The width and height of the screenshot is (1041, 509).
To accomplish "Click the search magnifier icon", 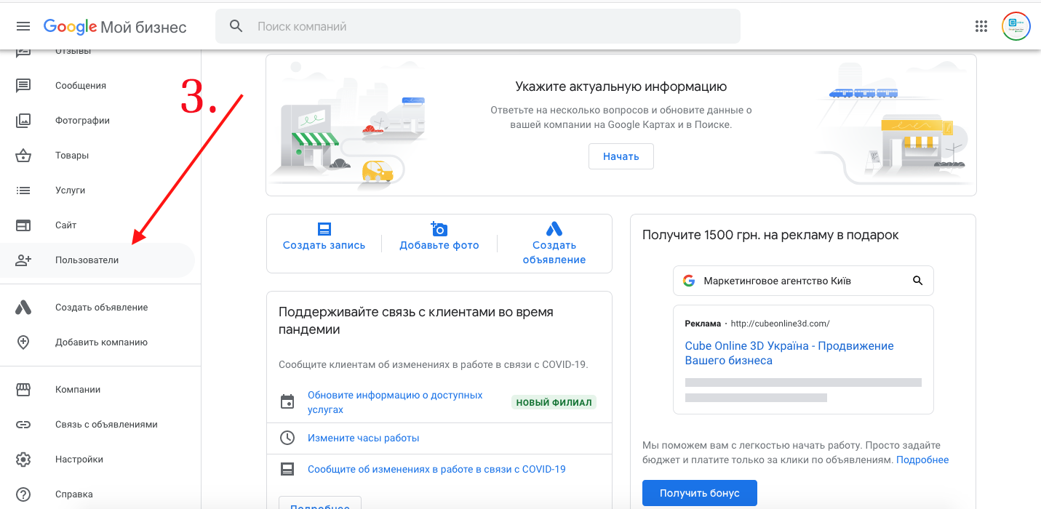I will tap(236, 27).
